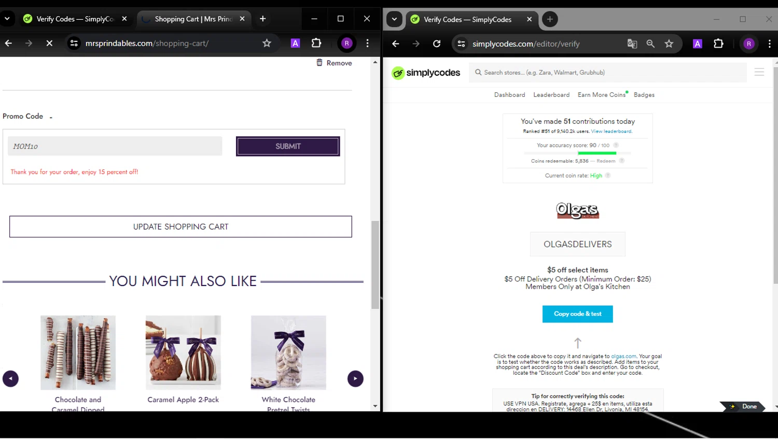The height and width of the screenshot is (439, 778).
Task: Open tab search dropdown in right browser
Action: point(394,20)
